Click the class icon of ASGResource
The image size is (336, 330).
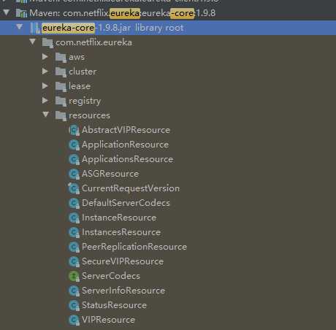74,174
